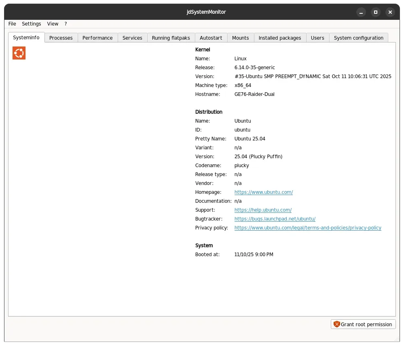This screenshot has width=404, height=346.
Task: Click the Documentation label
Action: point(214,201)
